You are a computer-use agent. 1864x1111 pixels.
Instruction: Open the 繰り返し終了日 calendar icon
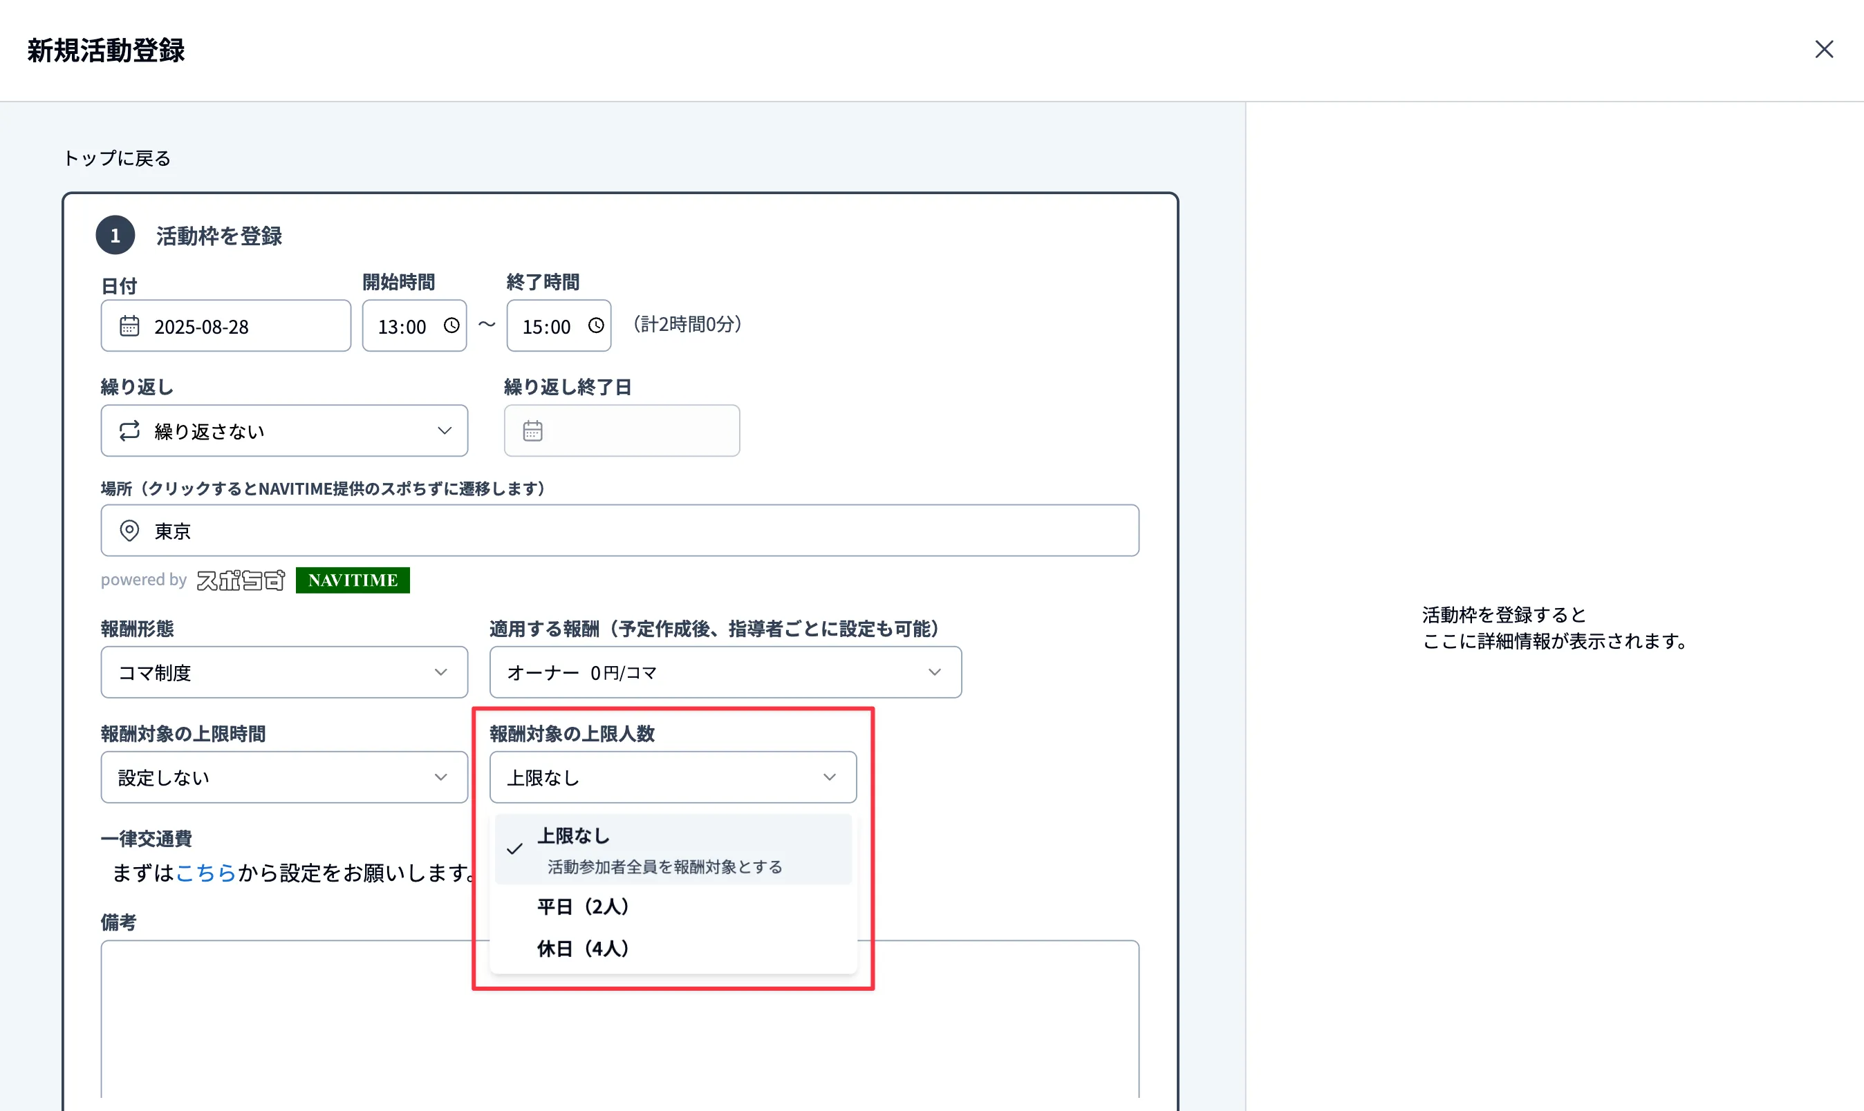tap(532, 430)
